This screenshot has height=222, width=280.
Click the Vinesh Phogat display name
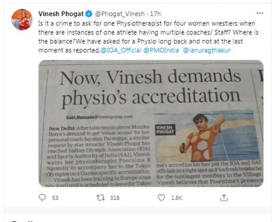pyautogui.click(x=61, y=14)
